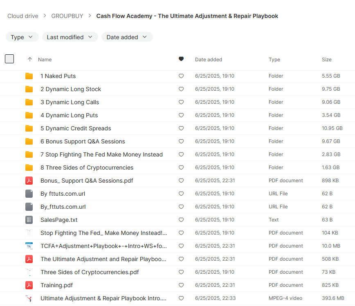Screen dimensions: 355x306
Task: Open the 1 Naked Puts folder name
Action: [58, 76]
